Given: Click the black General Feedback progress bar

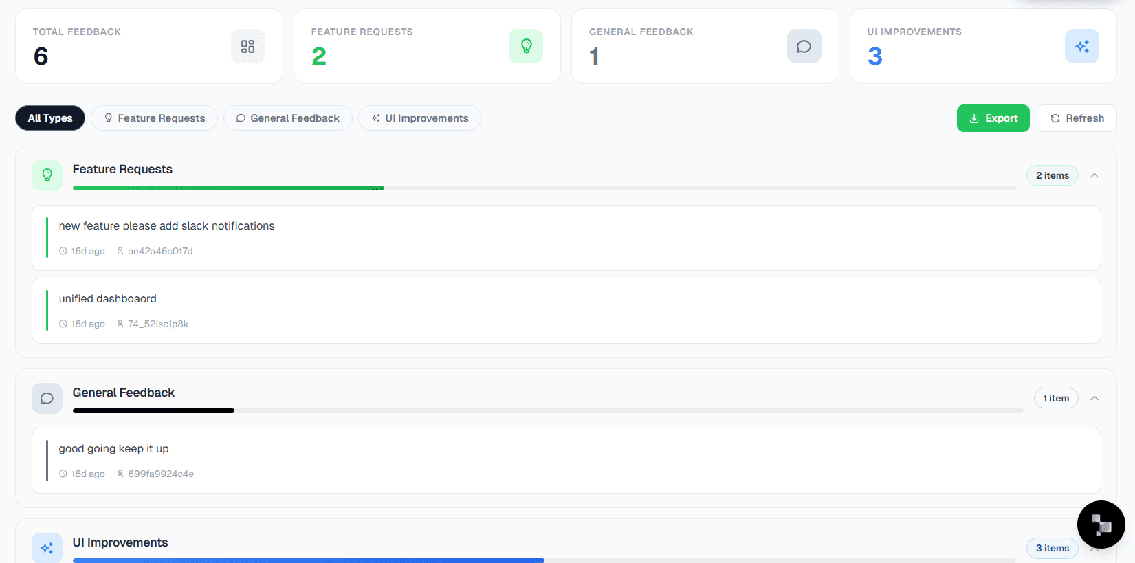Looking at the screenshot, I should pyautogui.click(x=153, y=410).
